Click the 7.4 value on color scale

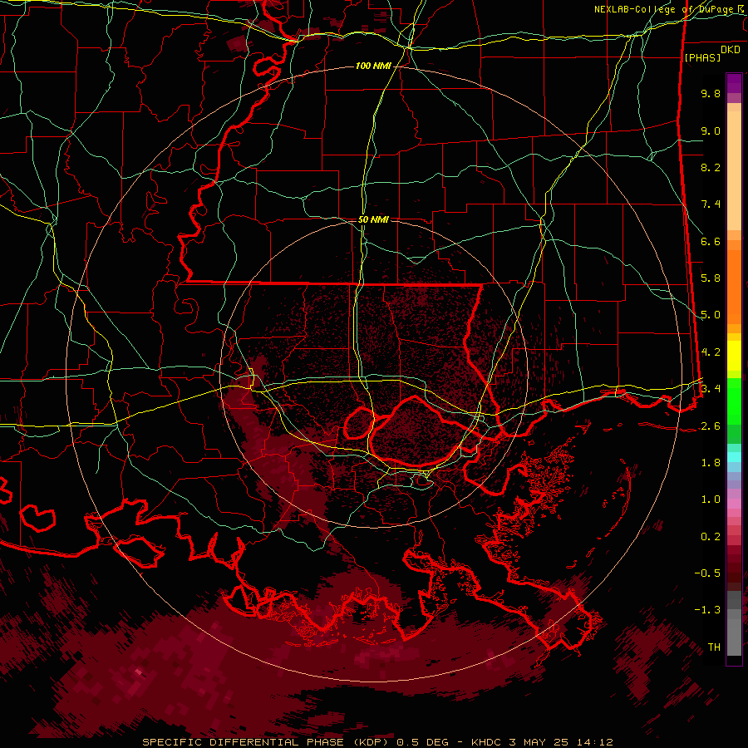(711, 204)
